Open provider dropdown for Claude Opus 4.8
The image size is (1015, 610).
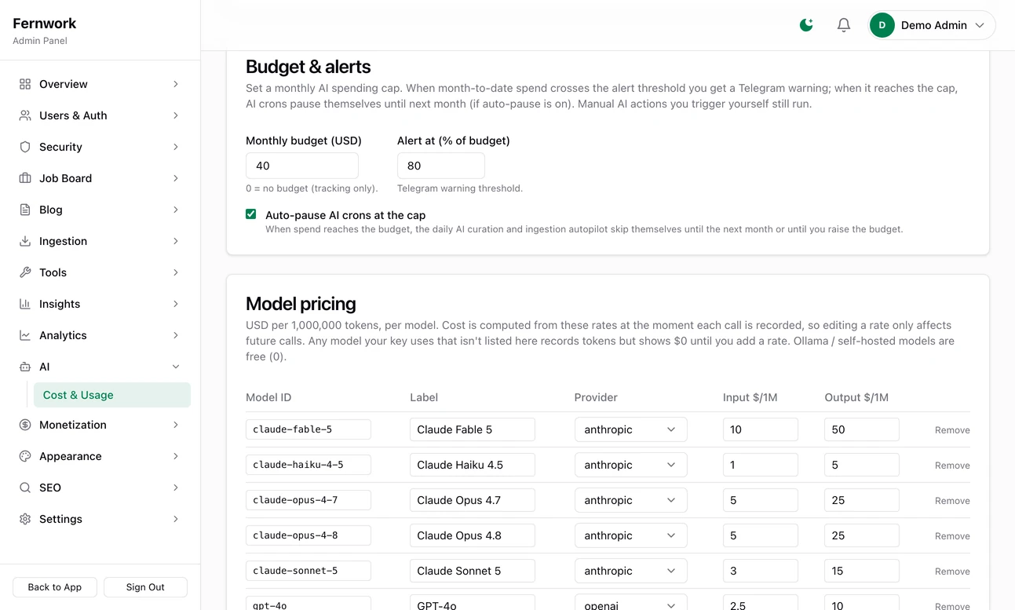(630, 535)
